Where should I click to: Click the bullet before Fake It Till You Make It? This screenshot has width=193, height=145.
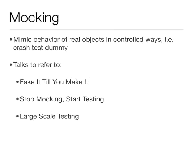coord(18,82)
